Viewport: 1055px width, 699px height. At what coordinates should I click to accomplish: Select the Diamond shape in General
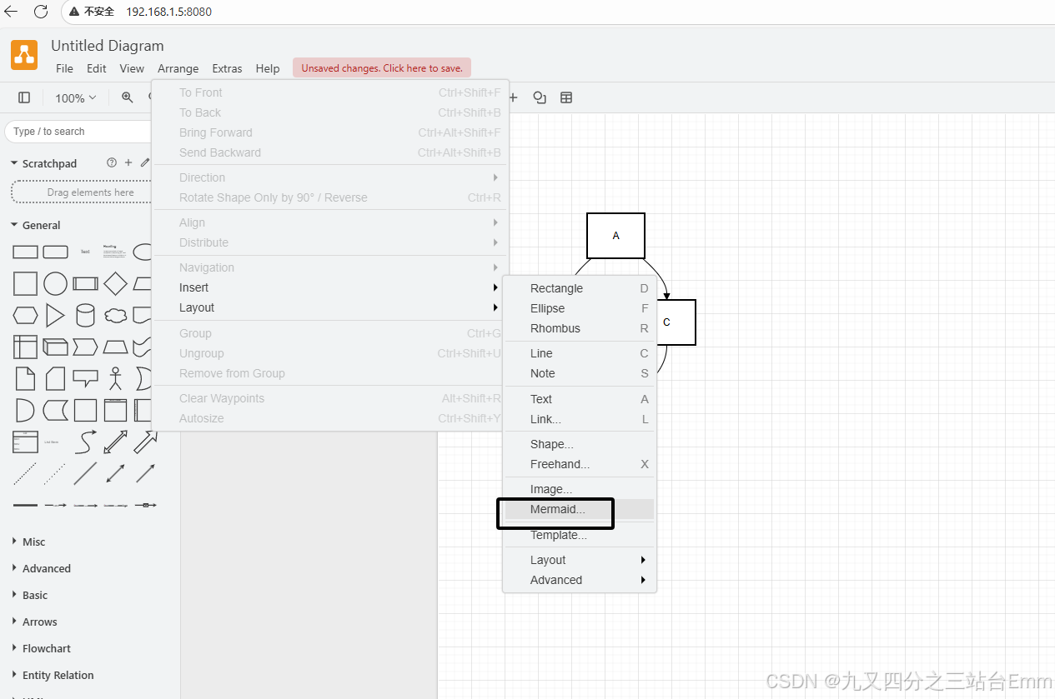(115, 284)
